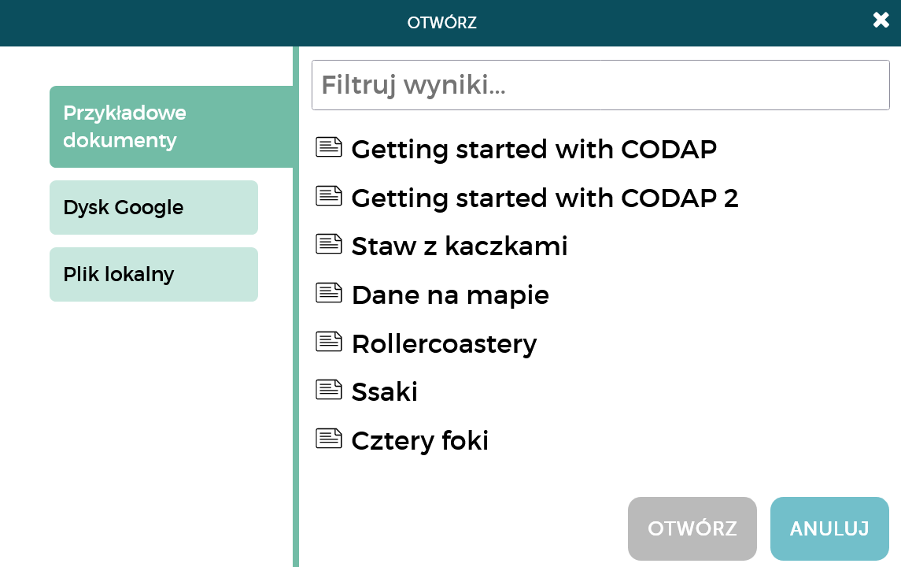The height and width of the screenshot is (567, 901).
Task: Click the document icon beside Cztery foki
Action: click(329, 439)
